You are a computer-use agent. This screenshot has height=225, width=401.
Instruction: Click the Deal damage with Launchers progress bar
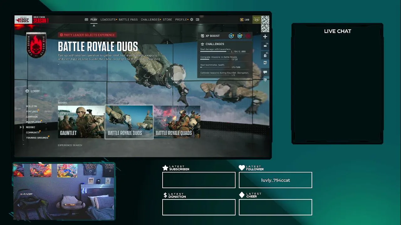point(215,52)
